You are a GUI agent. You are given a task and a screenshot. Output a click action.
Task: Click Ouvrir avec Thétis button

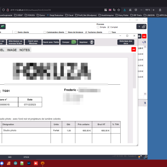point(51,42)
